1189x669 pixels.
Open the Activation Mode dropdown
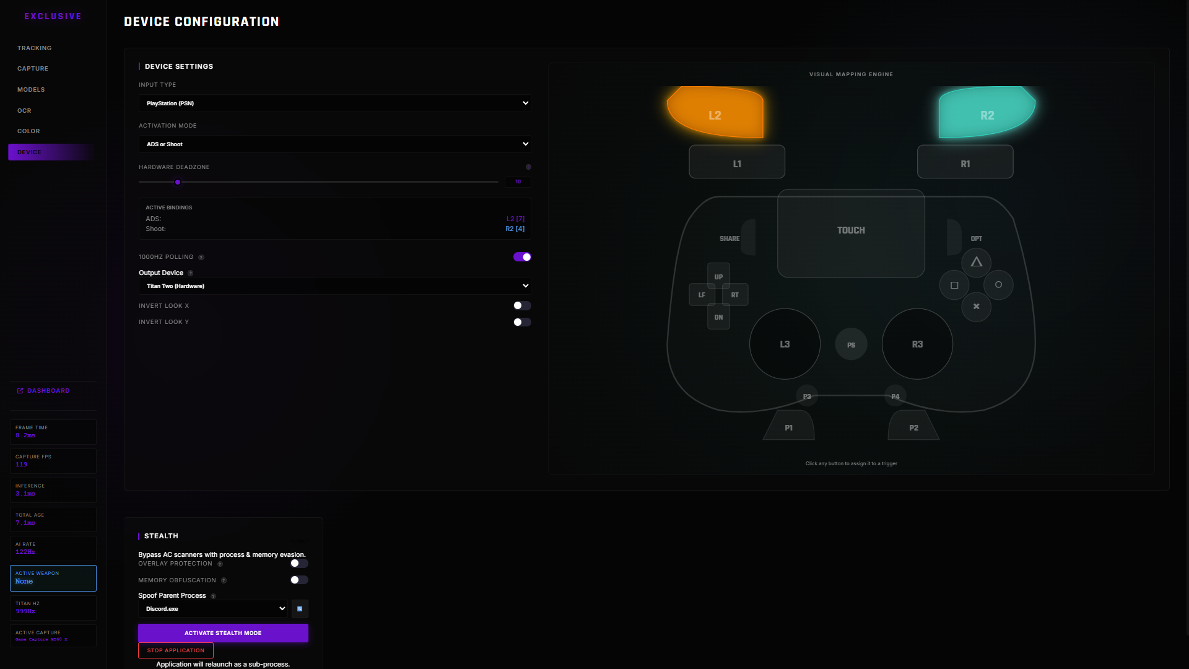point(334,144)
